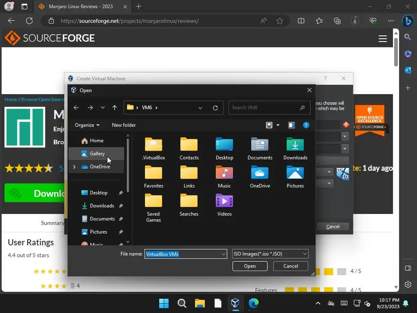
Task: Open Edge settings and more menu
Action: point(391,21)
